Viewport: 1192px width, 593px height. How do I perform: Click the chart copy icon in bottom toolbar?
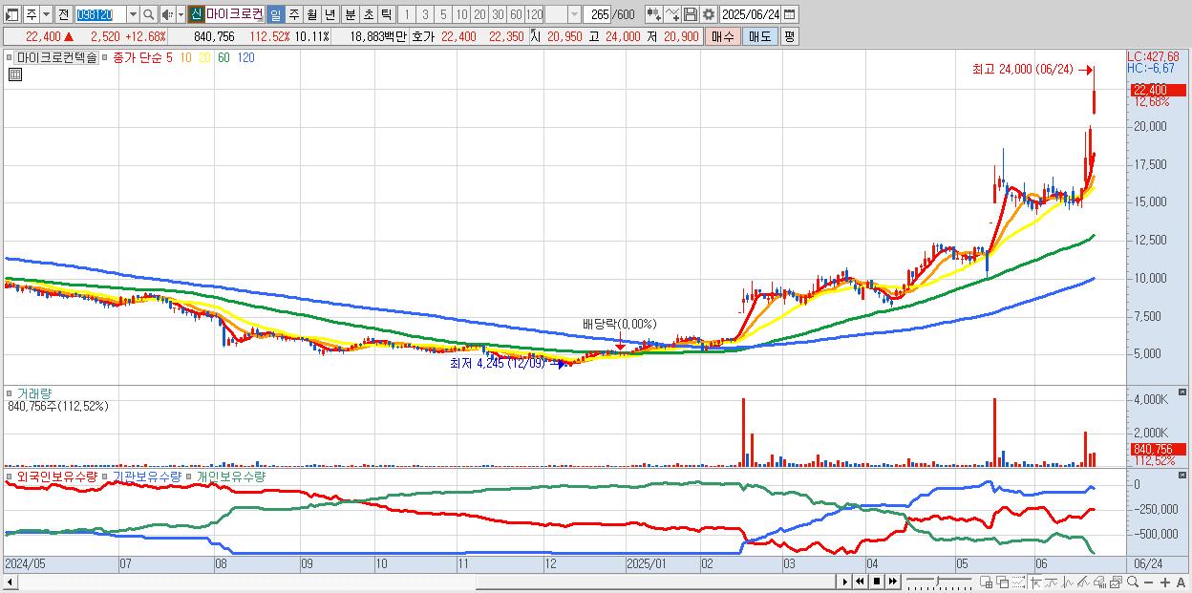[1117, 582]
